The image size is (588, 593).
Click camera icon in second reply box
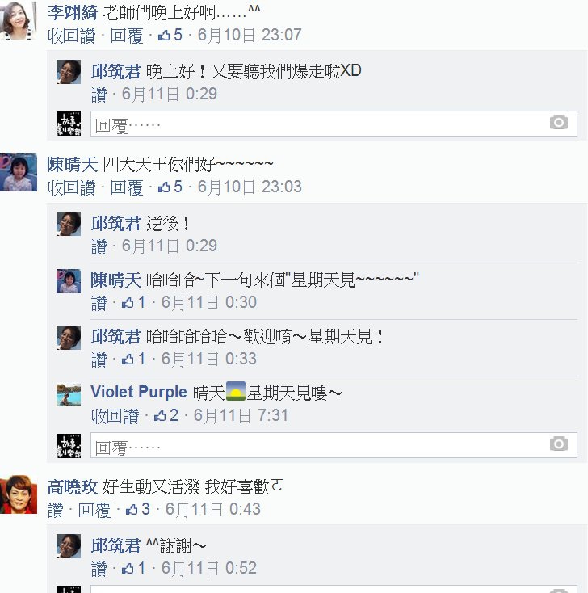[558, 444]
